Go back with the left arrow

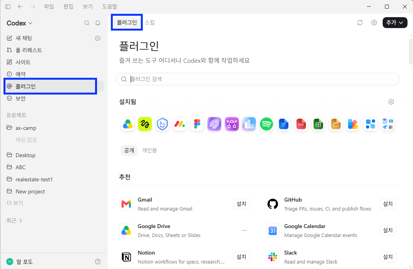coord(20,7)
